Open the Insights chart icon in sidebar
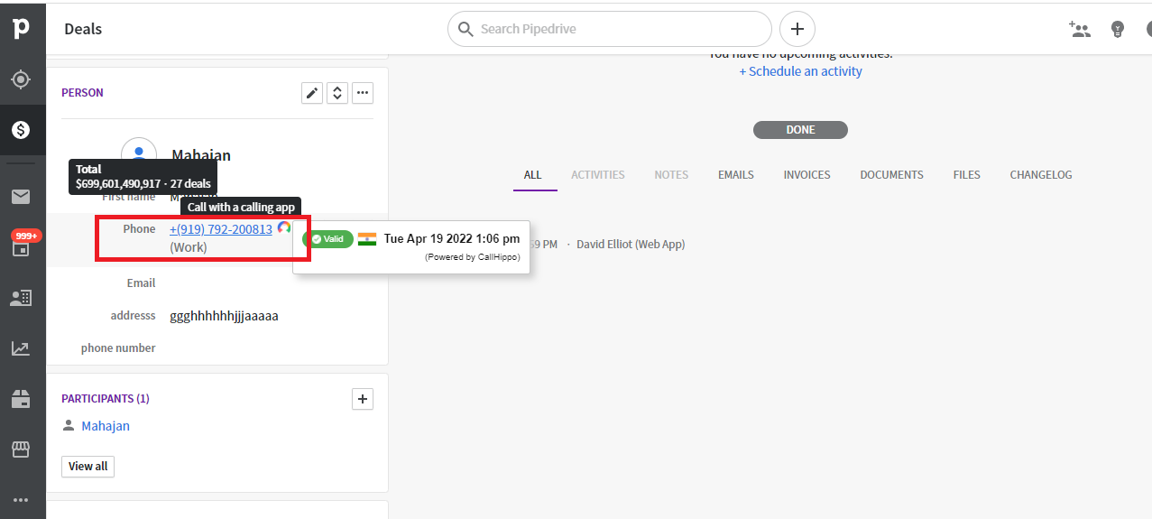This screenshot has height=519, width=1152. pos(21,348)
